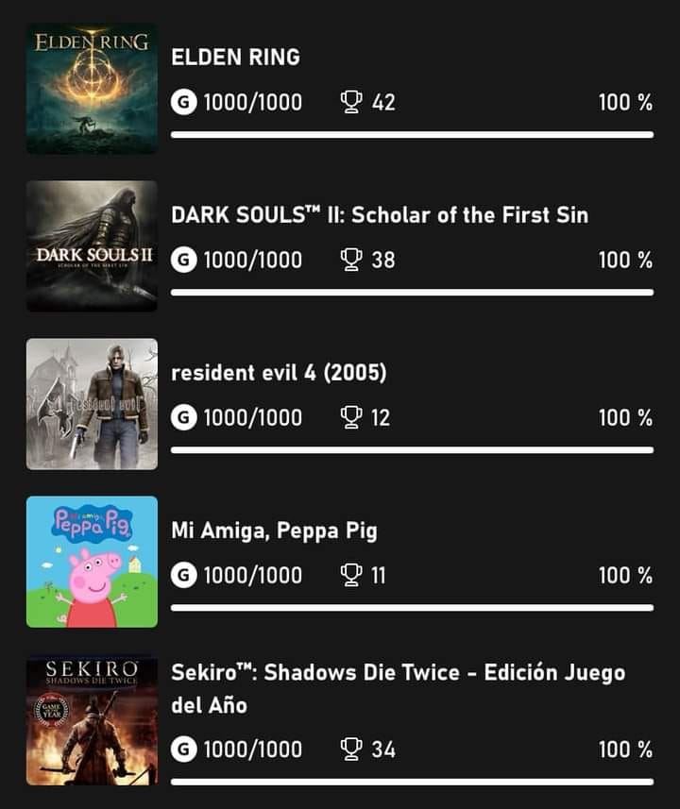Click the trophy icon next to 34

coord(351,750)
